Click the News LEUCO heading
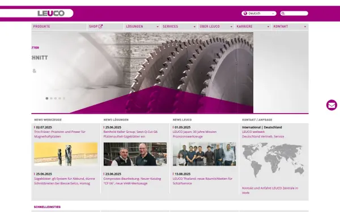 click(182, 120)
